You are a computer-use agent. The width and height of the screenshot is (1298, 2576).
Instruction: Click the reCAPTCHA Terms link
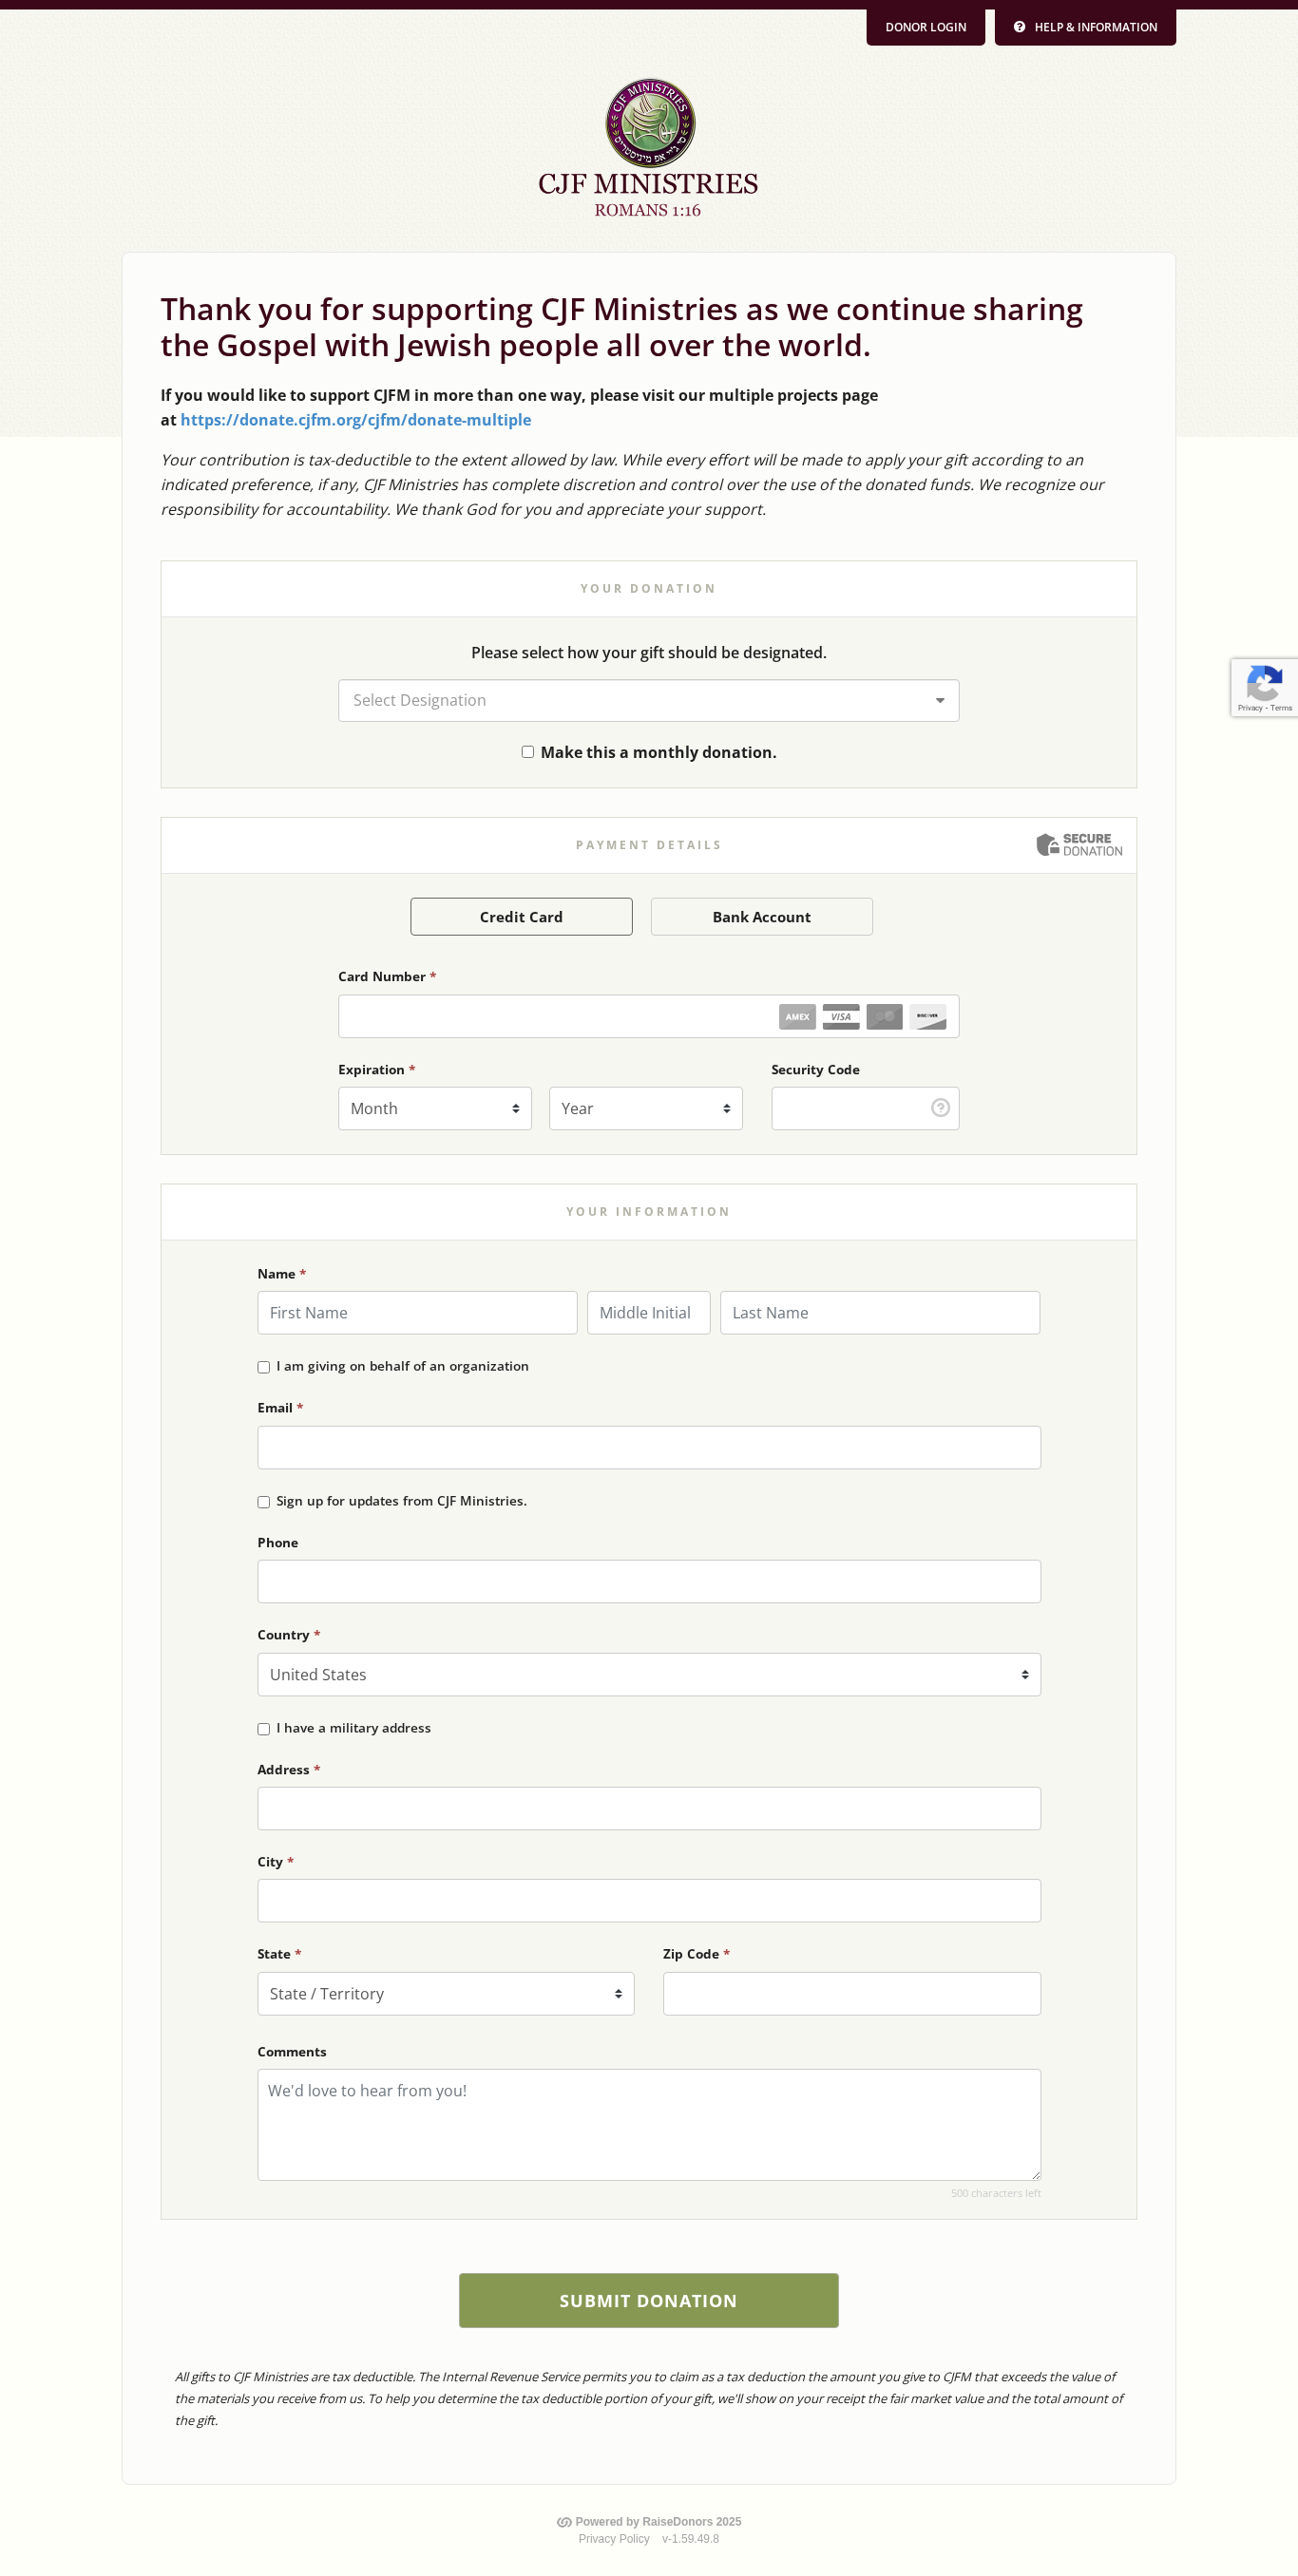pyautogui.click(x=1281, y=707)
